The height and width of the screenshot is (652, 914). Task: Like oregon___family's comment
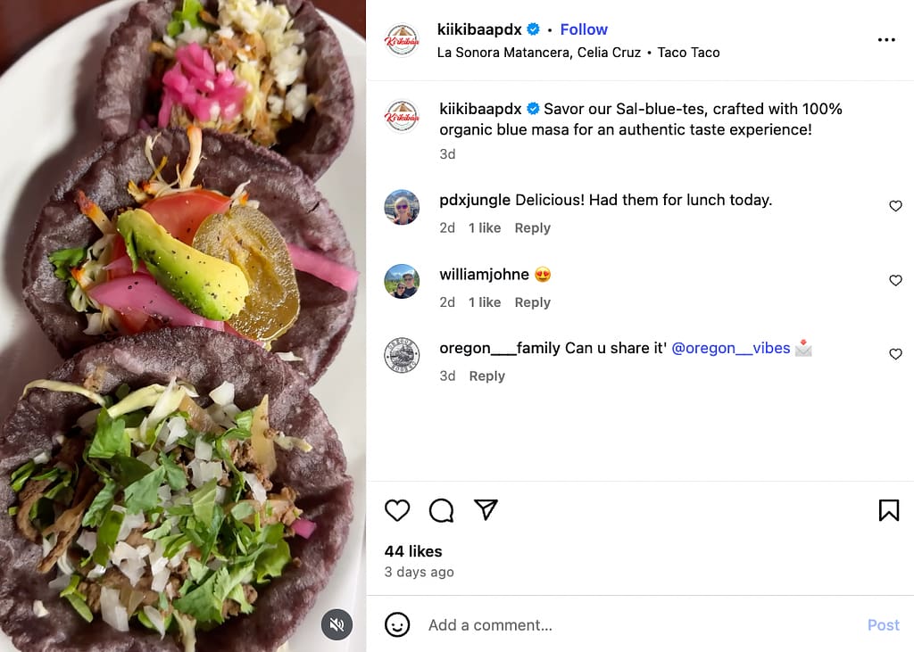pos(895,354)
